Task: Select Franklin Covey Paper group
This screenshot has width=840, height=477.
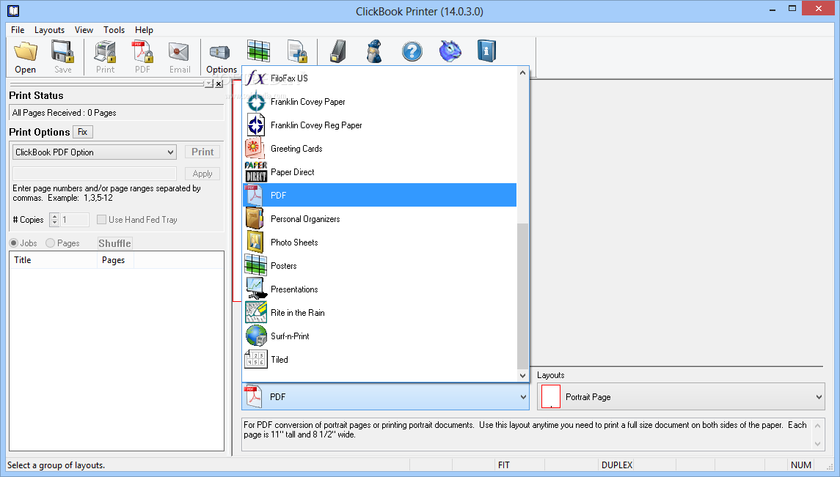Action: pos(379,102)
